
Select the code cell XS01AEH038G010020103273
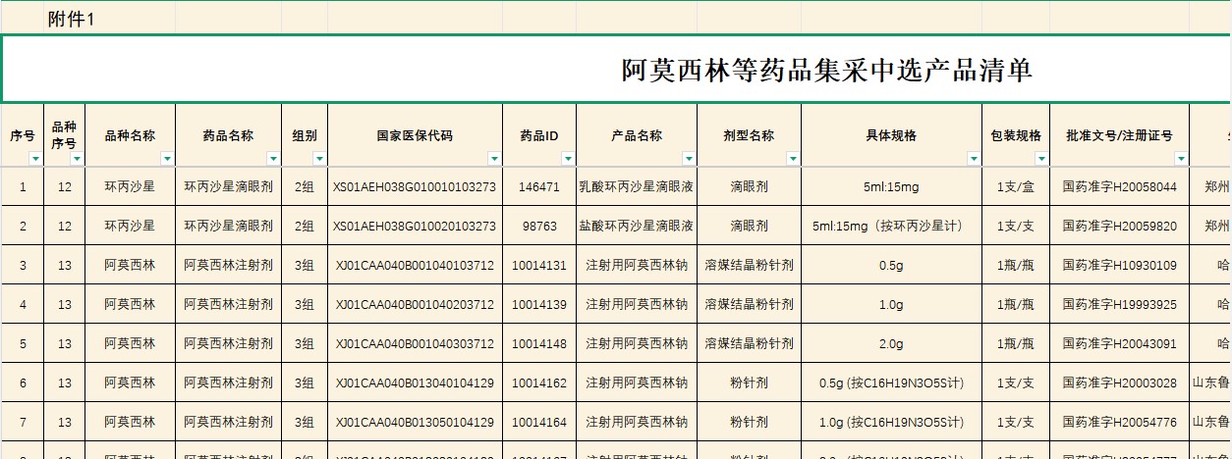pos(415,226)
